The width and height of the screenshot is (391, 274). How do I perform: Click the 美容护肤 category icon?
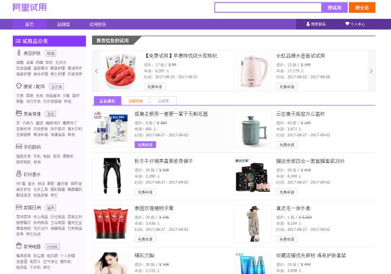pos(19,53)
